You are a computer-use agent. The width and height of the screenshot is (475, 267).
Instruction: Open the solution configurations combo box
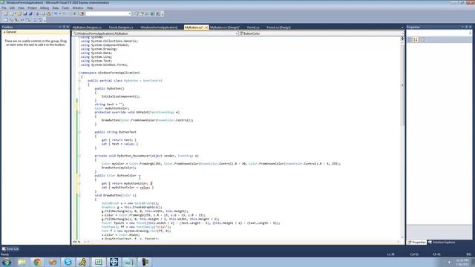click(x=108, y=14)
